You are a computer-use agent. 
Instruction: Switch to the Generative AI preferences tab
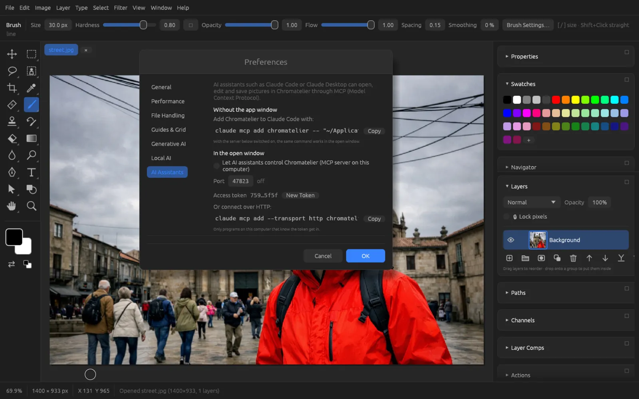(168, 144)
